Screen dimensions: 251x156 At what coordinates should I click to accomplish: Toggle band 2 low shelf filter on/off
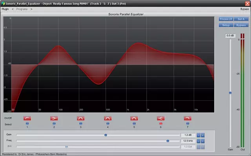[x=54, y=118]
